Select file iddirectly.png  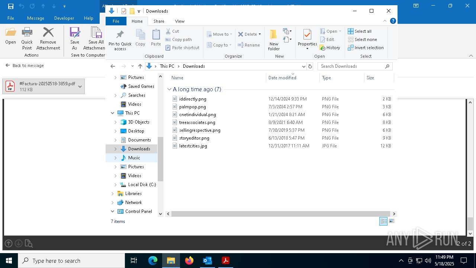(x=193, y=99)
